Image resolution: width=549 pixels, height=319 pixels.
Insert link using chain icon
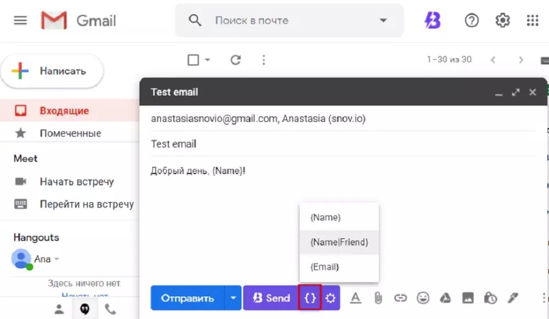(x=400, y=298)
